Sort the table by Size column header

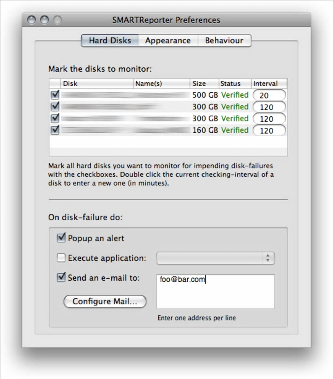coord(204,84)
